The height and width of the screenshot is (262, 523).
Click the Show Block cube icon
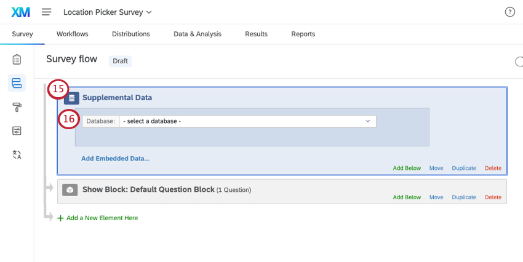(70, 190)
